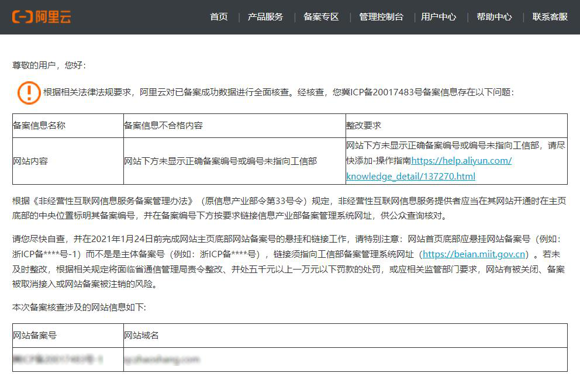Open 管理控制台 from the top navigation
Screen dimensions: 580x380
click(381, 16)
